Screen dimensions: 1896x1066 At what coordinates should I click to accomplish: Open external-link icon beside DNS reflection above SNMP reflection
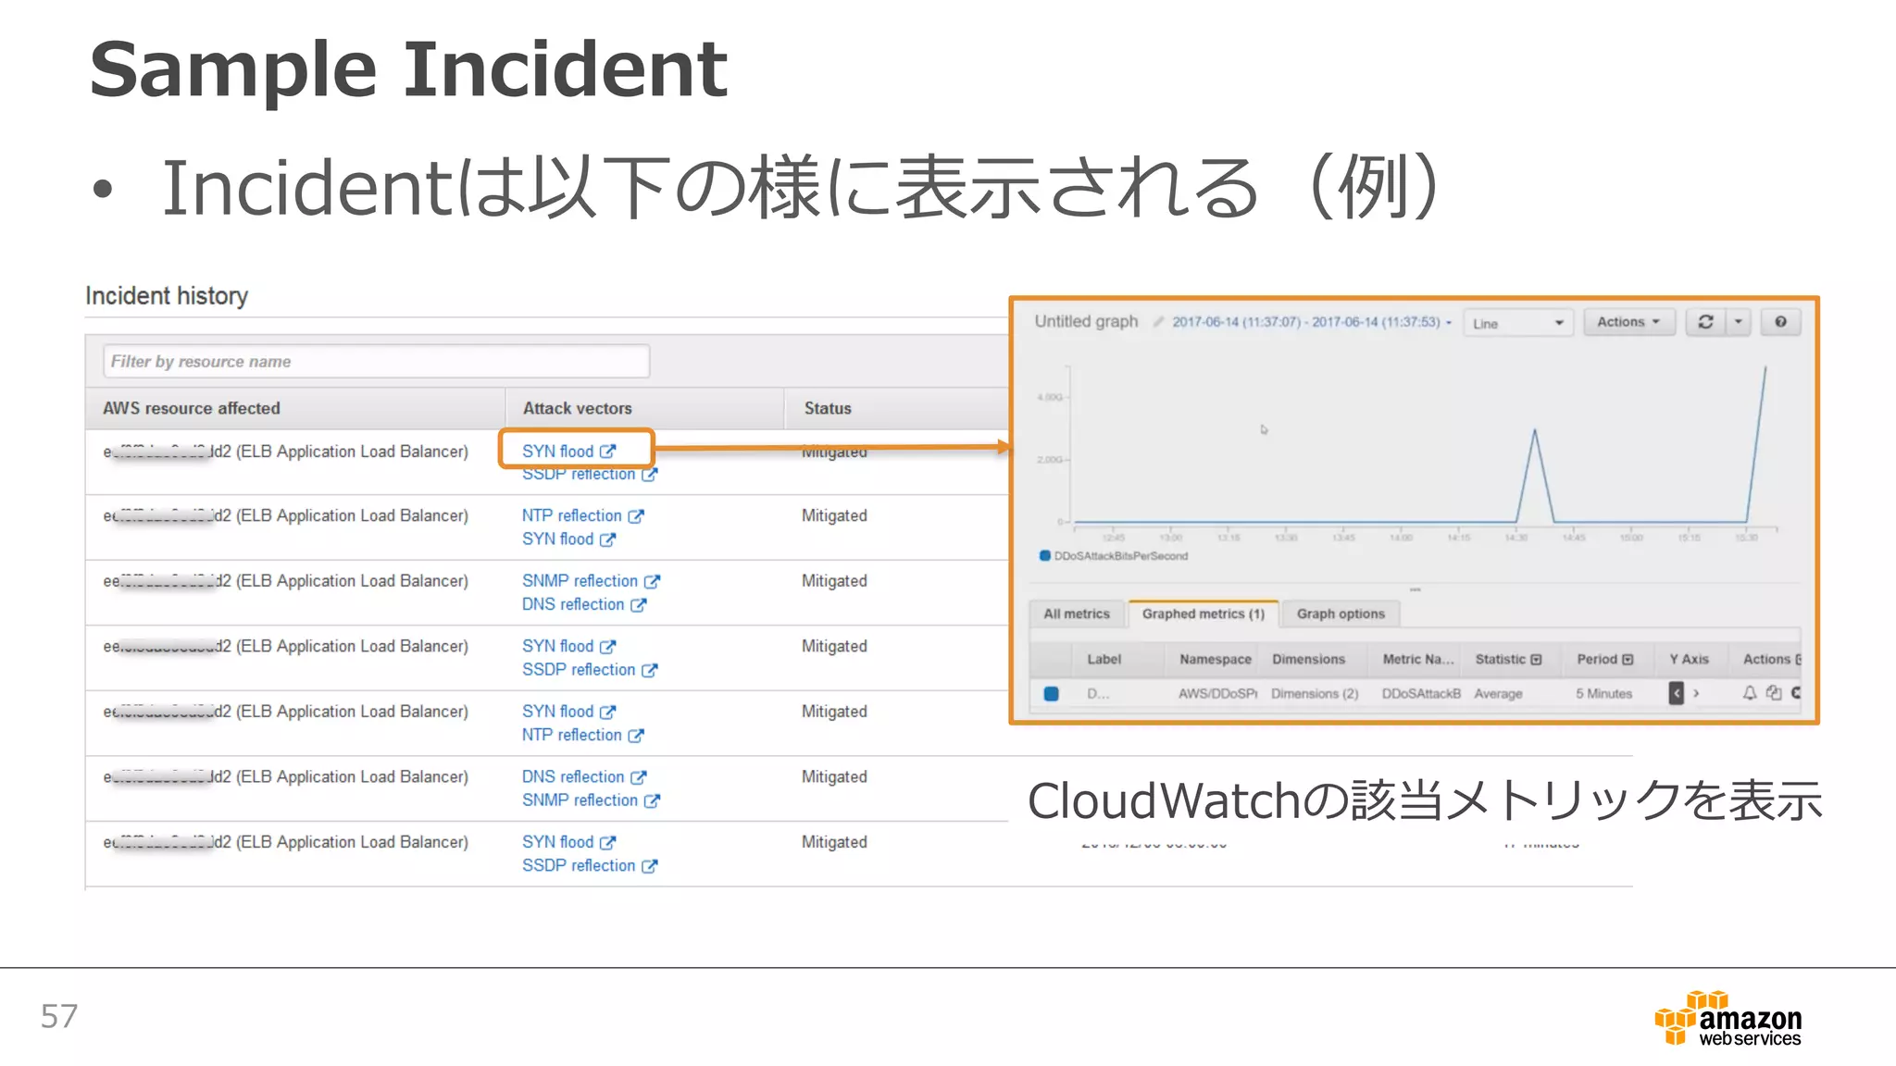click(x=638, y=777)
